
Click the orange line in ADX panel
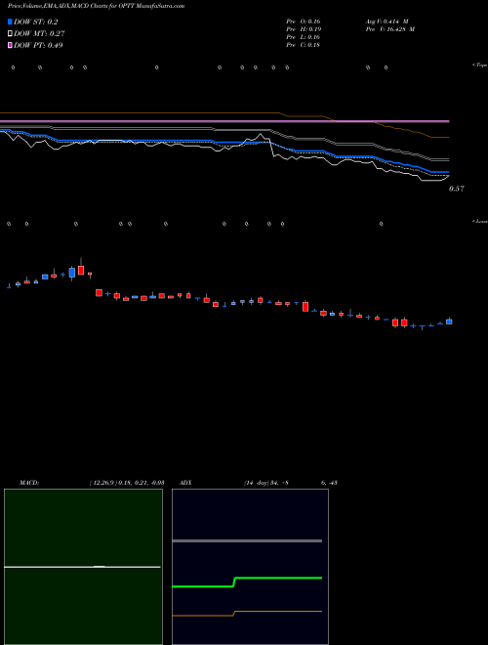(247, 614)
